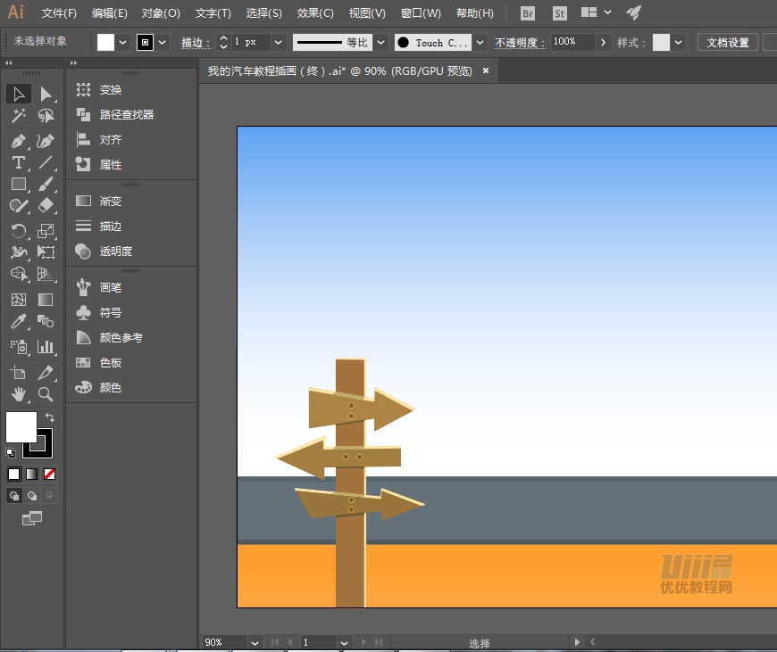
Task: Enable Draw Normal mode
Action: coord(14,496)
